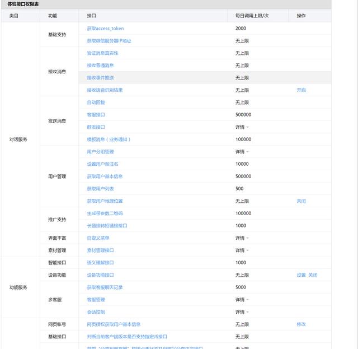The height and width of the screenshot is (349, 358).
Task: Disable 获取用户地理位置 with the 关闭 link
Action: coord(301,201)
